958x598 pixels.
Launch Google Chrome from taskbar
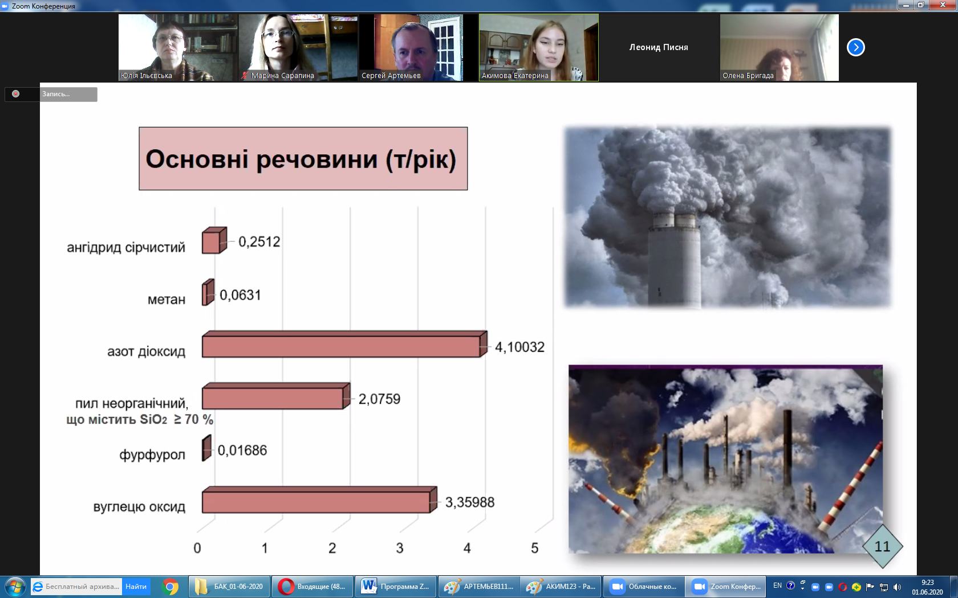(x=170, y=587)
